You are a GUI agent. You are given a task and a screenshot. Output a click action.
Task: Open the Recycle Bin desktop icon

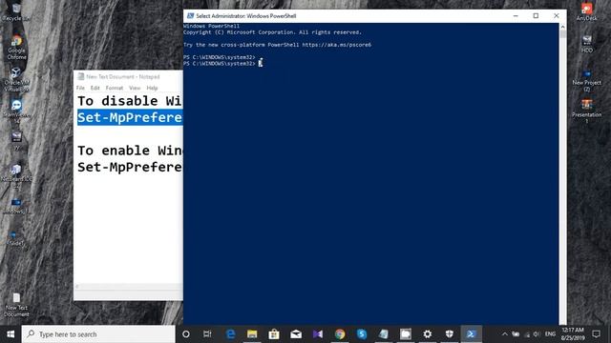pyautogui.click(x=16, y=11)
